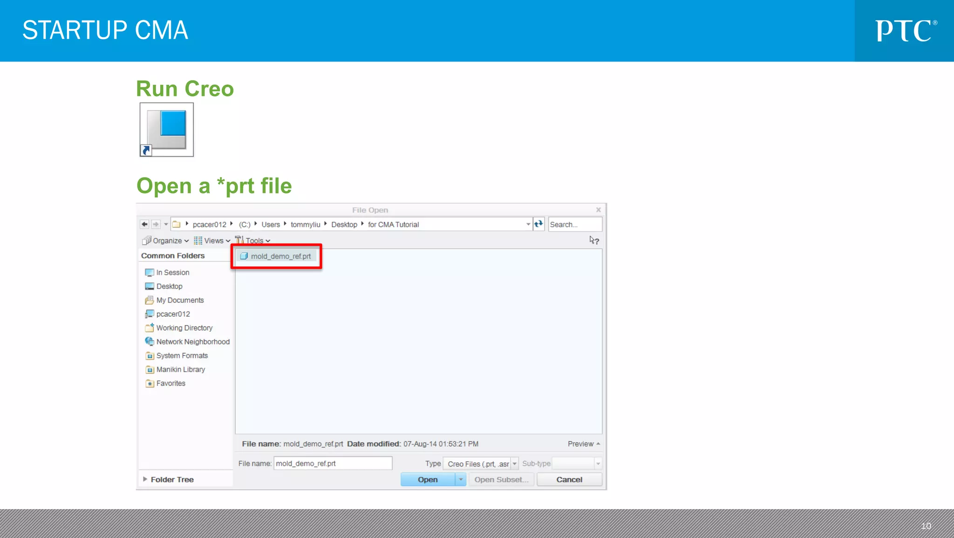Expand the Folder Tree panel
Viewport: 954px width, 538px height.
coord(168,479)
